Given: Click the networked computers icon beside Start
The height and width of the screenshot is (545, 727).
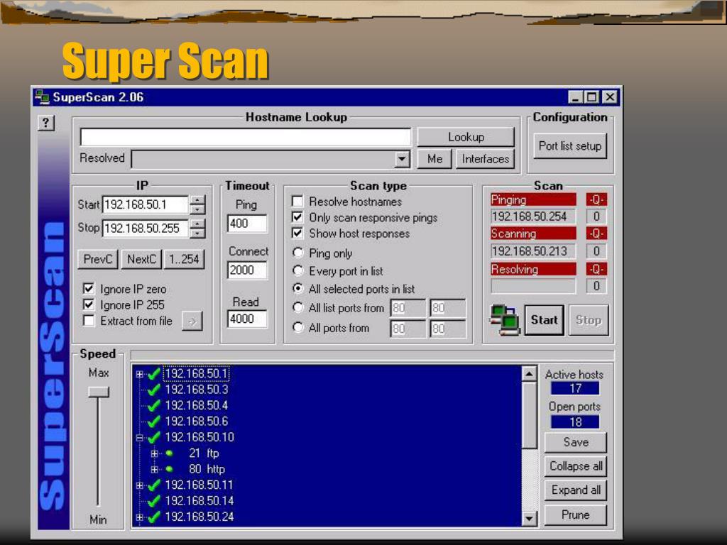Looking at the screenshot, I should point(505,320).
